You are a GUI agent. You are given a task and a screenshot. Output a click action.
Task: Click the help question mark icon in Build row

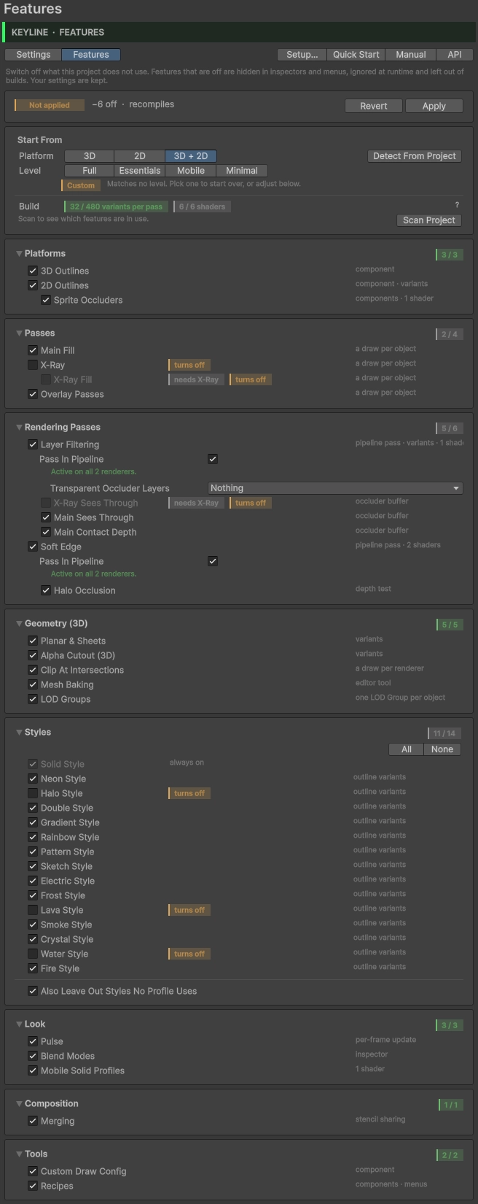pyautogui.click(x=457, y=205)
